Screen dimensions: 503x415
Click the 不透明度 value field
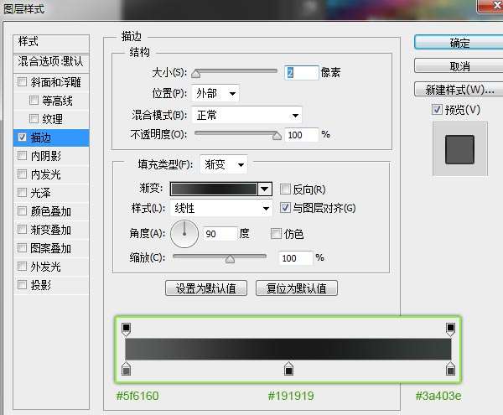pyautogui.click(x=301, y=135)
